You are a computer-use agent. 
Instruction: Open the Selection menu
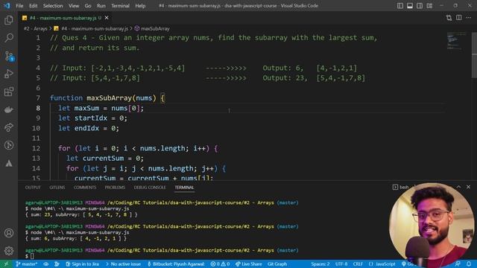[x=53, y=6]
